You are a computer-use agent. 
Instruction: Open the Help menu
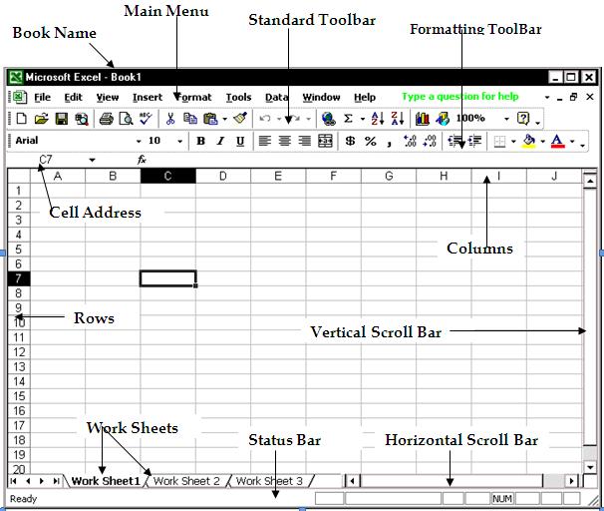tap(365, 97)
